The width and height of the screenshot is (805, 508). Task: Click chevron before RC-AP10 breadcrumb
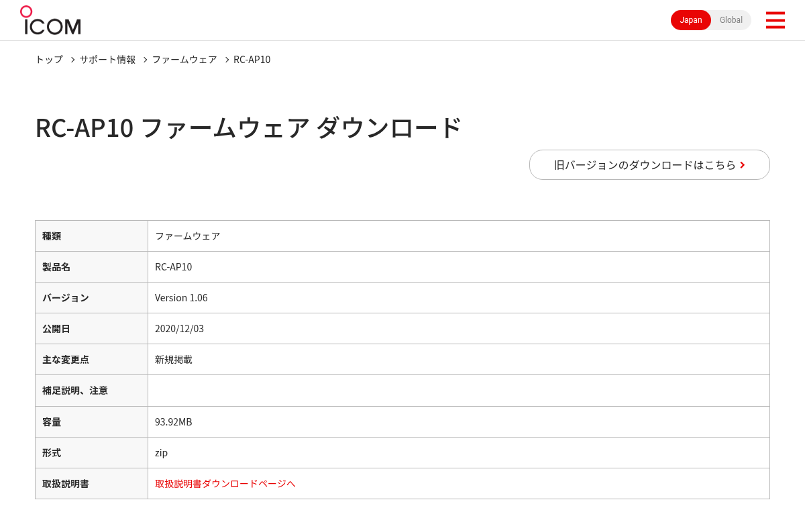click(227, 60)
